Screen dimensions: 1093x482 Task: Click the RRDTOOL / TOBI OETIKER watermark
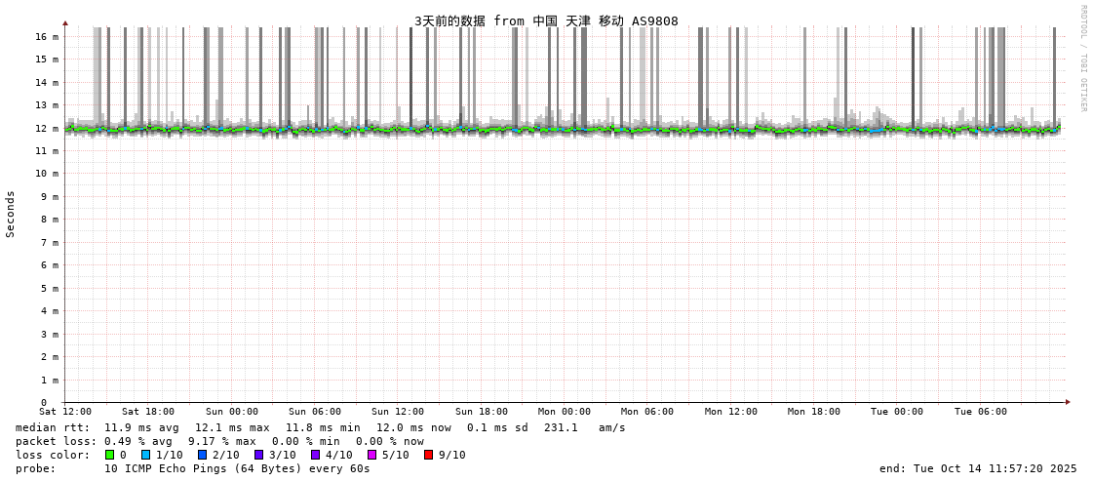[1083, 59]
